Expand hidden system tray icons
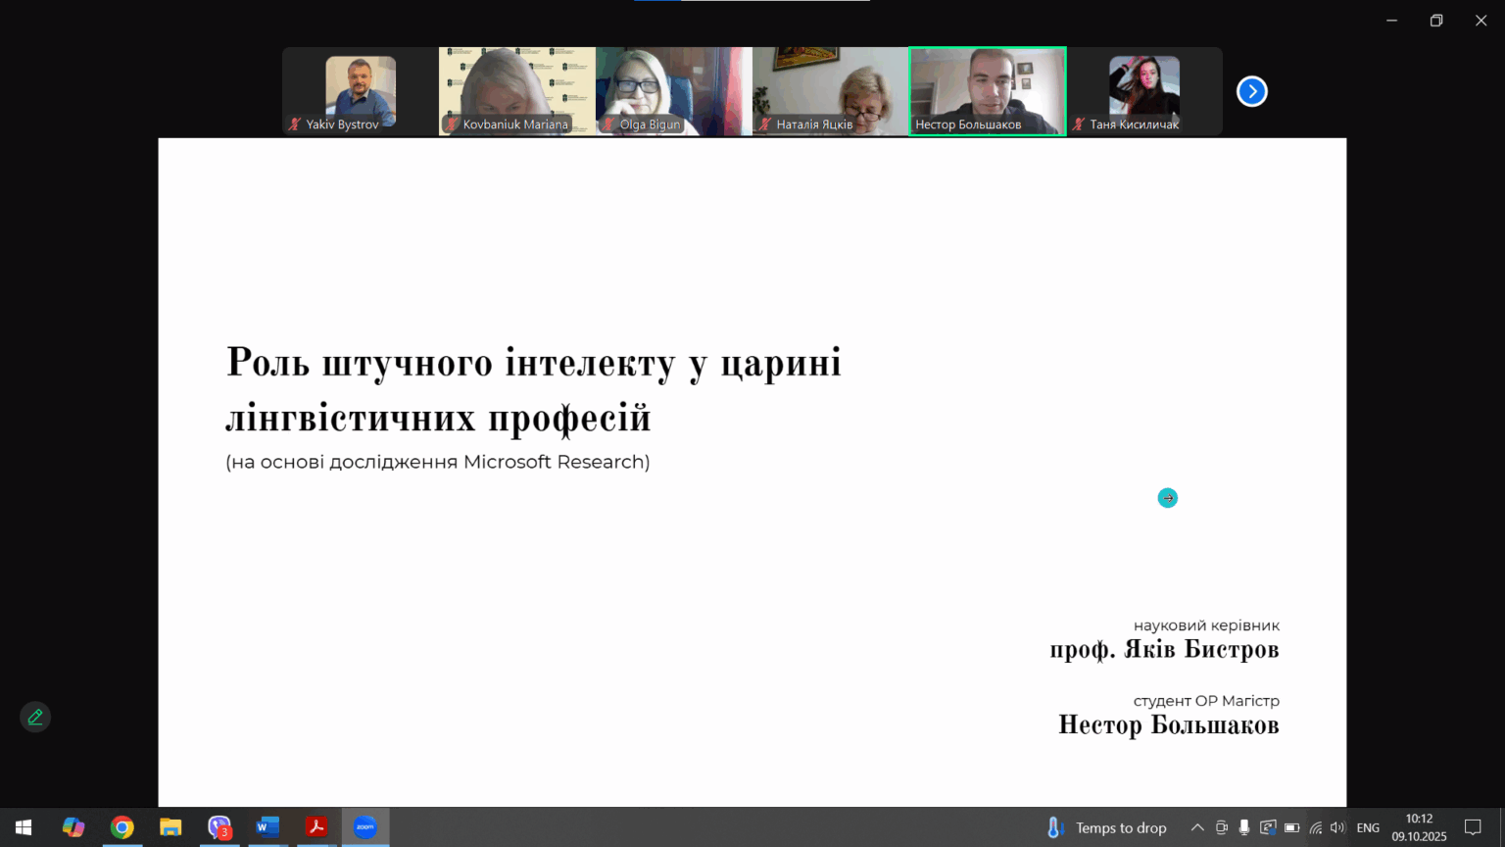Screen dimensions: 1505x847 pyautogui.click(x=1197, y=827)
